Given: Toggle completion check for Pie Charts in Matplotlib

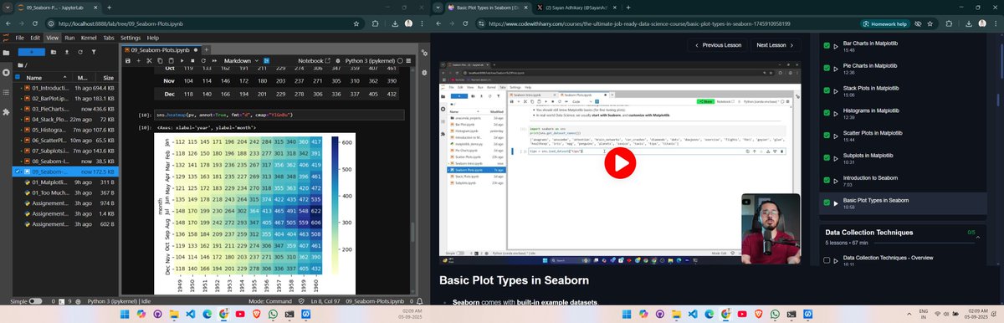Looking at the screenshot, I should point(827,68).
